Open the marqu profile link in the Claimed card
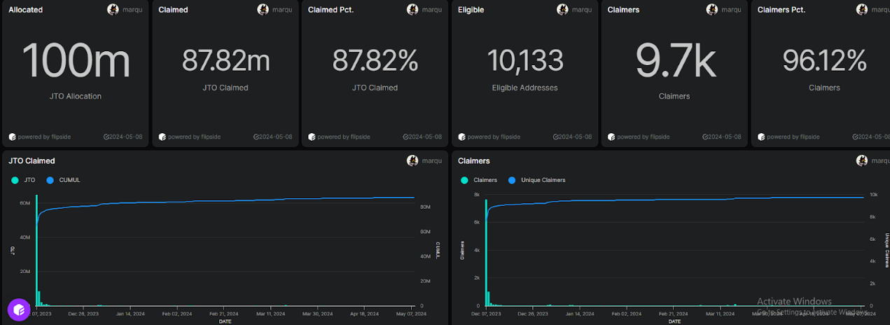This screenshot has height=325, width=890. pos(281,10)
